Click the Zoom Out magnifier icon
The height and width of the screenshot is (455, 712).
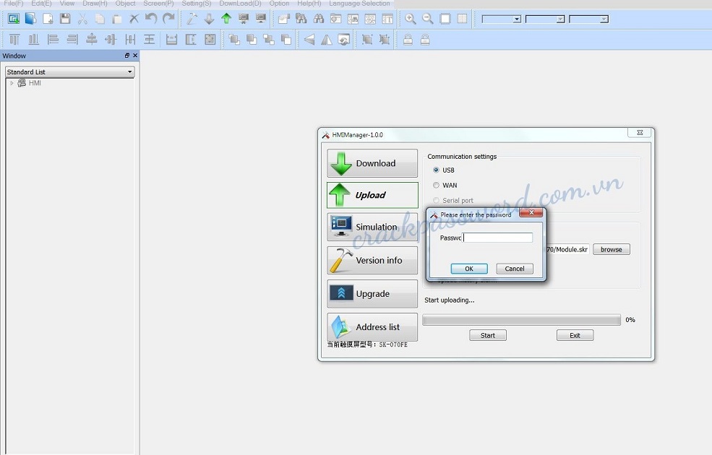[x=428, y=19]
